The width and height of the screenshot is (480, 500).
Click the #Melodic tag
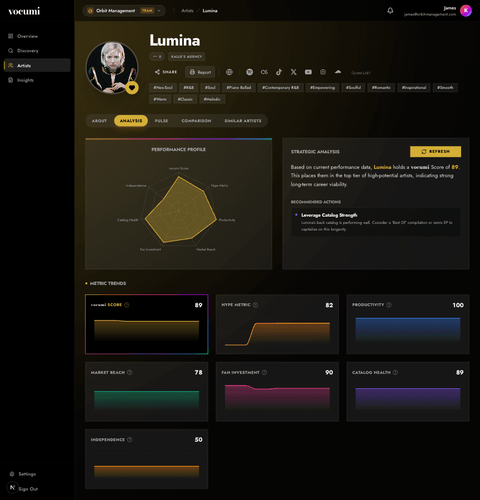[x=212, y=99]
